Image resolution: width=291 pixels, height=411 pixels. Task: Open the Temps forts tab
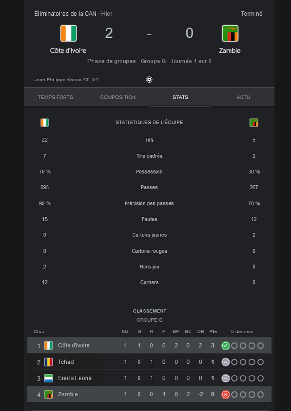click(55, 97)
